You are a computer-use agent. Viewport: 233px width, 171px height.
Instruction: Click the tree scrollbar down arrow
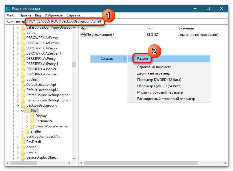[74, 158]
